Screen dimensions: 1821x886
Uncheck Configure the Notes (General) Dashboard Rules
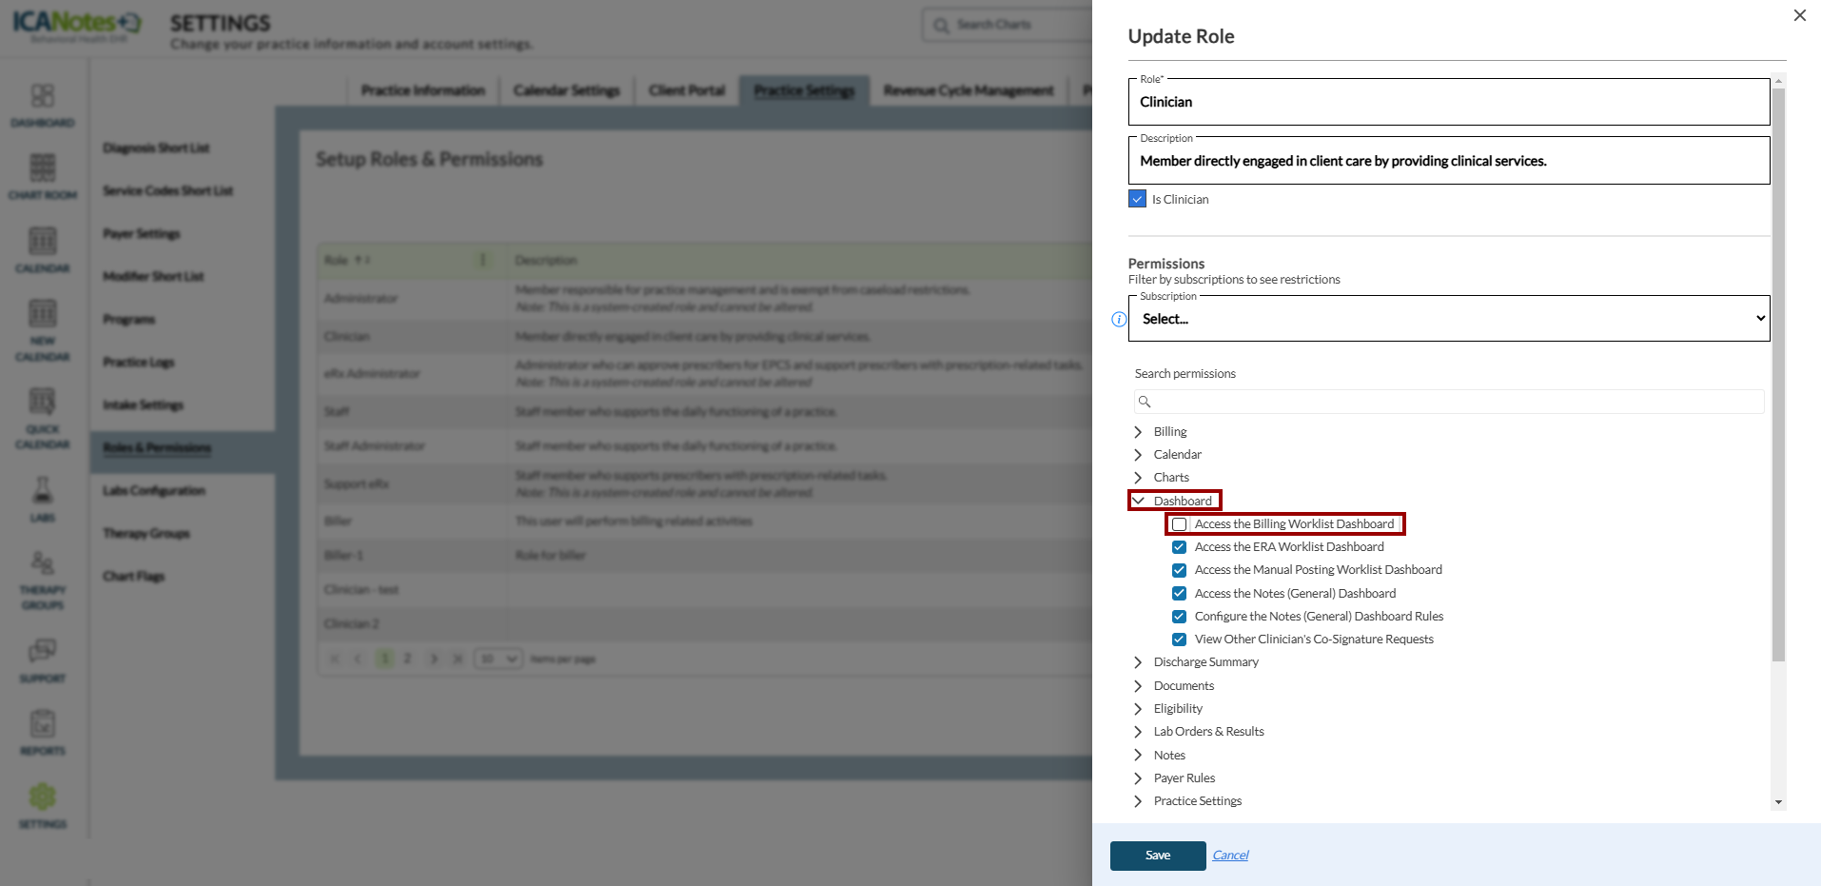tap(1180, 617)
